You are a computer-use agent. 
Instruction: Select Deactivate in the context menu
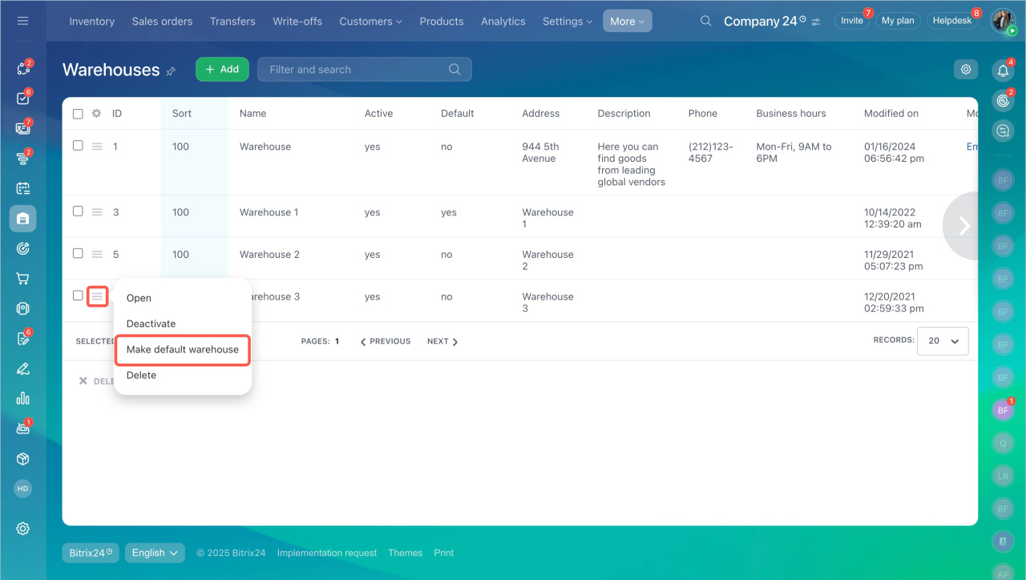tap(151, 324)
